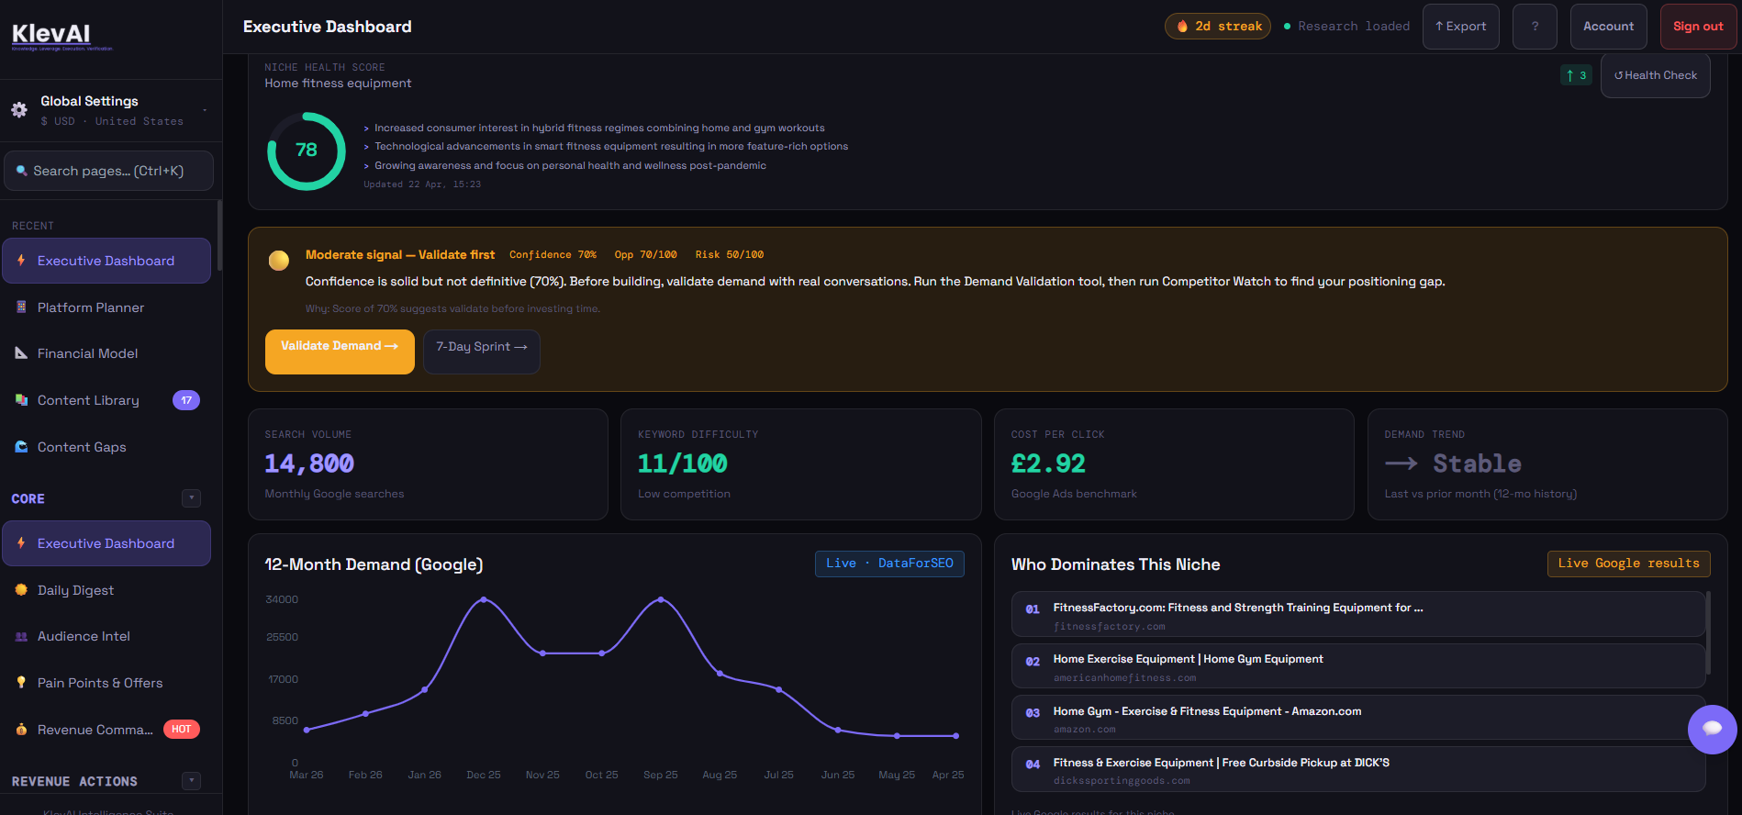Screen dimensions: 1742x815
Task: Click Sign out
Action: pyautogui.click(x=1698, y=27)
